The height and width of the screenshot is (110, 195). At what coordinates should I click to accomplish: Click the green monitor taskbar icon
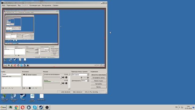pos(10,107)
